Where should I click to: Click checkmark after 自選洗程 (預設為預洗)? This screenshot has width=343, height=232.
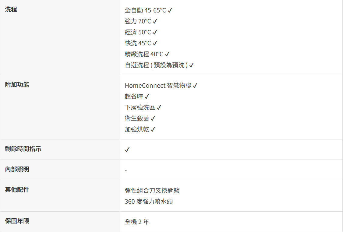(x=192, y=65)
